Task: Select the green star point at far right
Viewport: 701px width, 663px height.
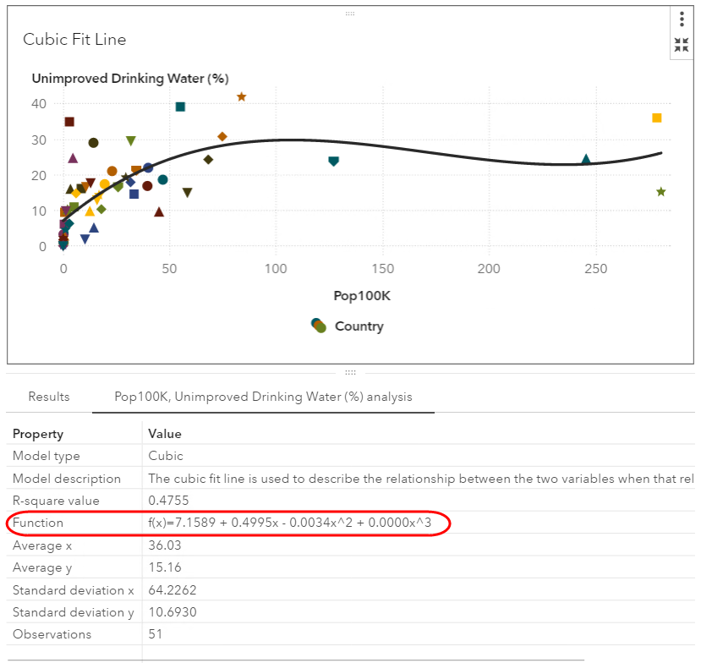Action: 660,192
